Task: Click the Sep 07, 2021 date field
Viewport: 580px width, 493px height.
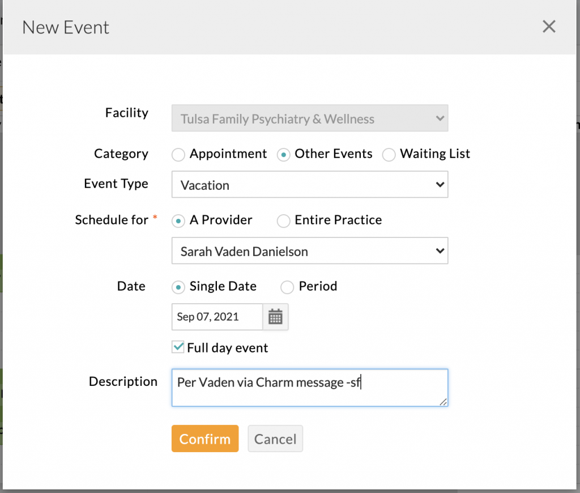Action: coord(217,317)
